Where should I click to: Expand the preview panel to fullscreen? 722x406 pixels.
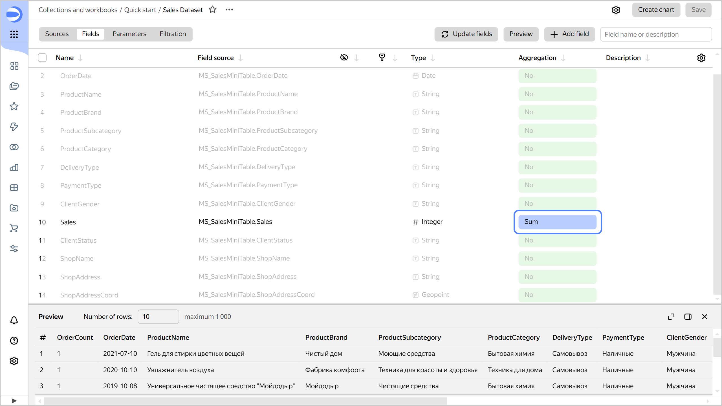[x=671, y=317]
